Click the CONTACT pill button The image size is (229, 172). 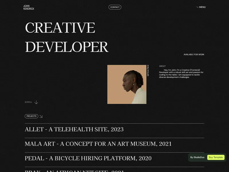click(115, 7)
